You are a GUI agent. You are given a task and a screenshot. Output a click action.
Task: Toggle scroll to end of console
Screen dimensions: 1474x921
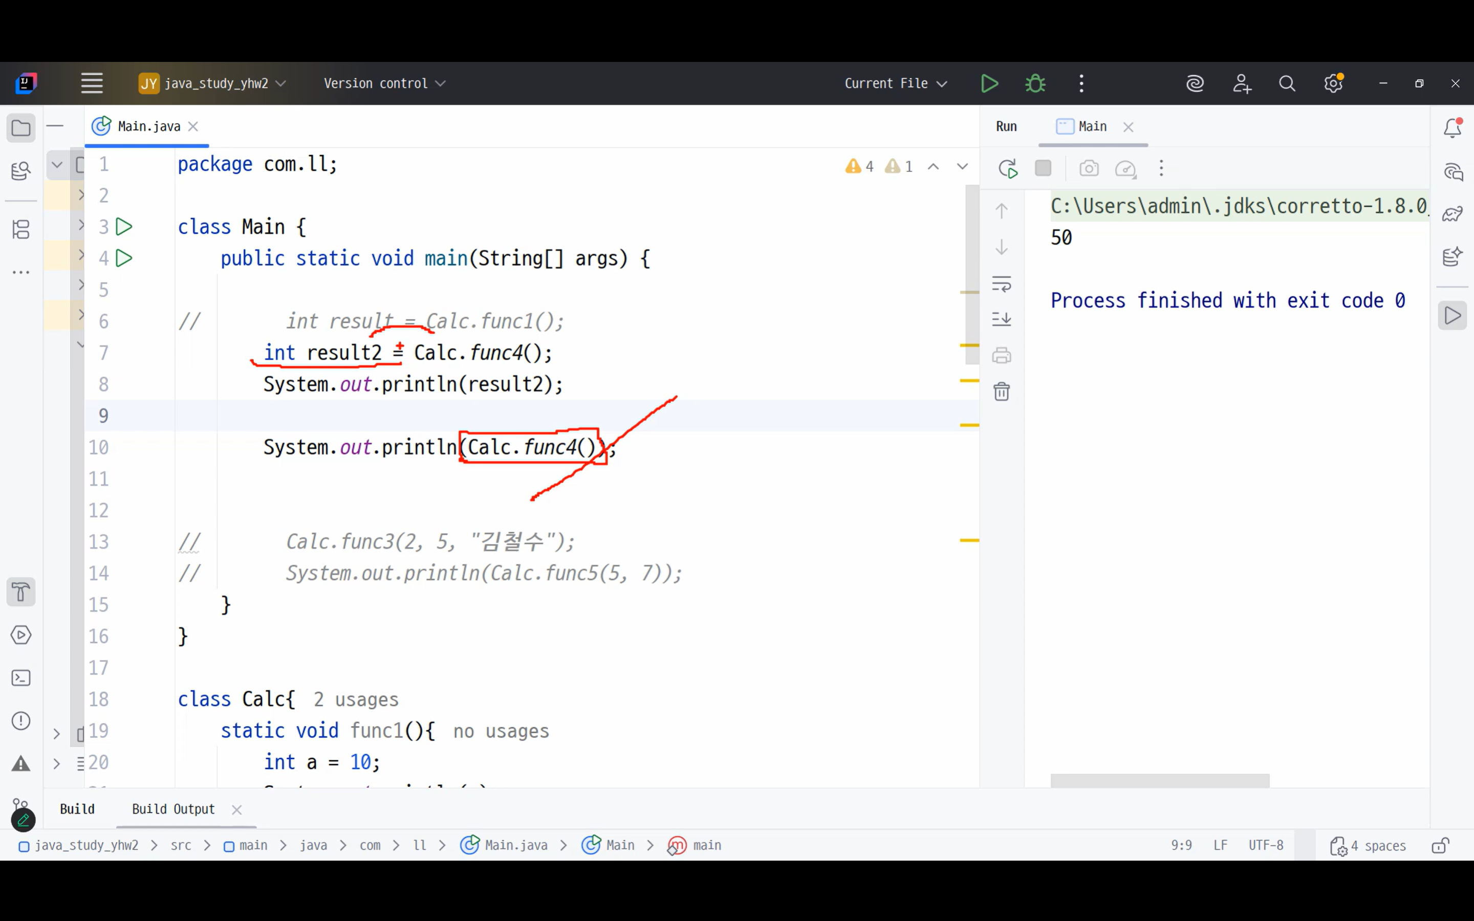point(1001,319)
